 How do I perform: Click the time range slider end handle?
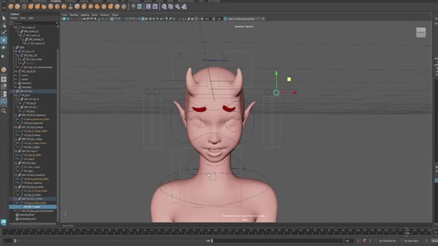click(212, 241)
